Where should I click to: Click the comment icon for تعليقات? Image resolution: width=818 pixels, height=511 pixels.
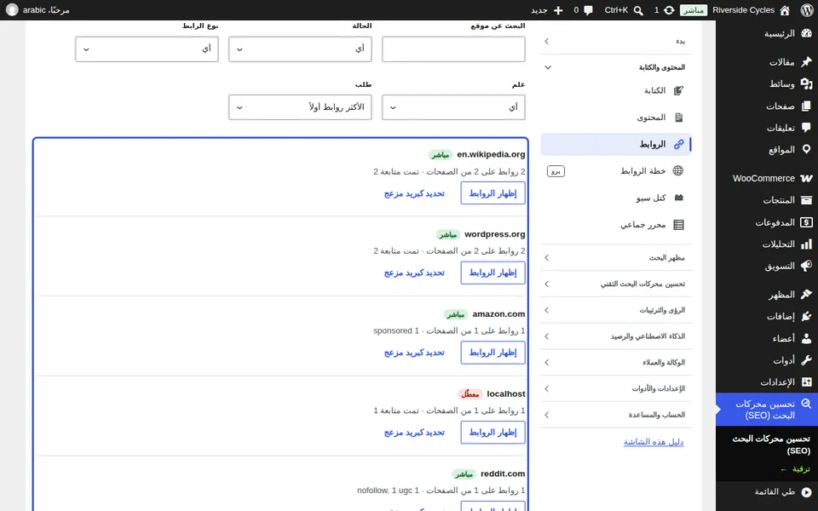tap(807, 128)
